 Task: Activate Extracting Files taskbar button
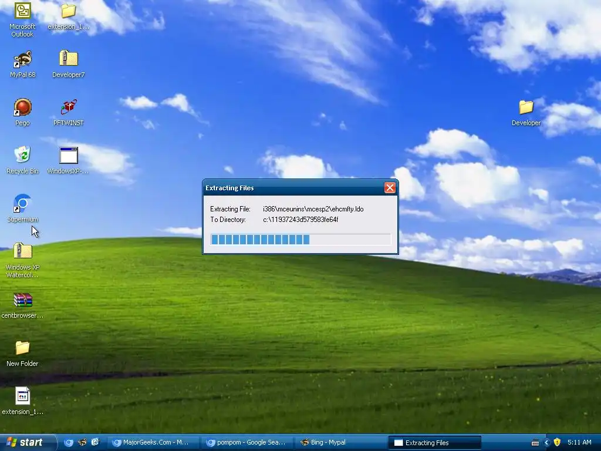pos(435,443)
